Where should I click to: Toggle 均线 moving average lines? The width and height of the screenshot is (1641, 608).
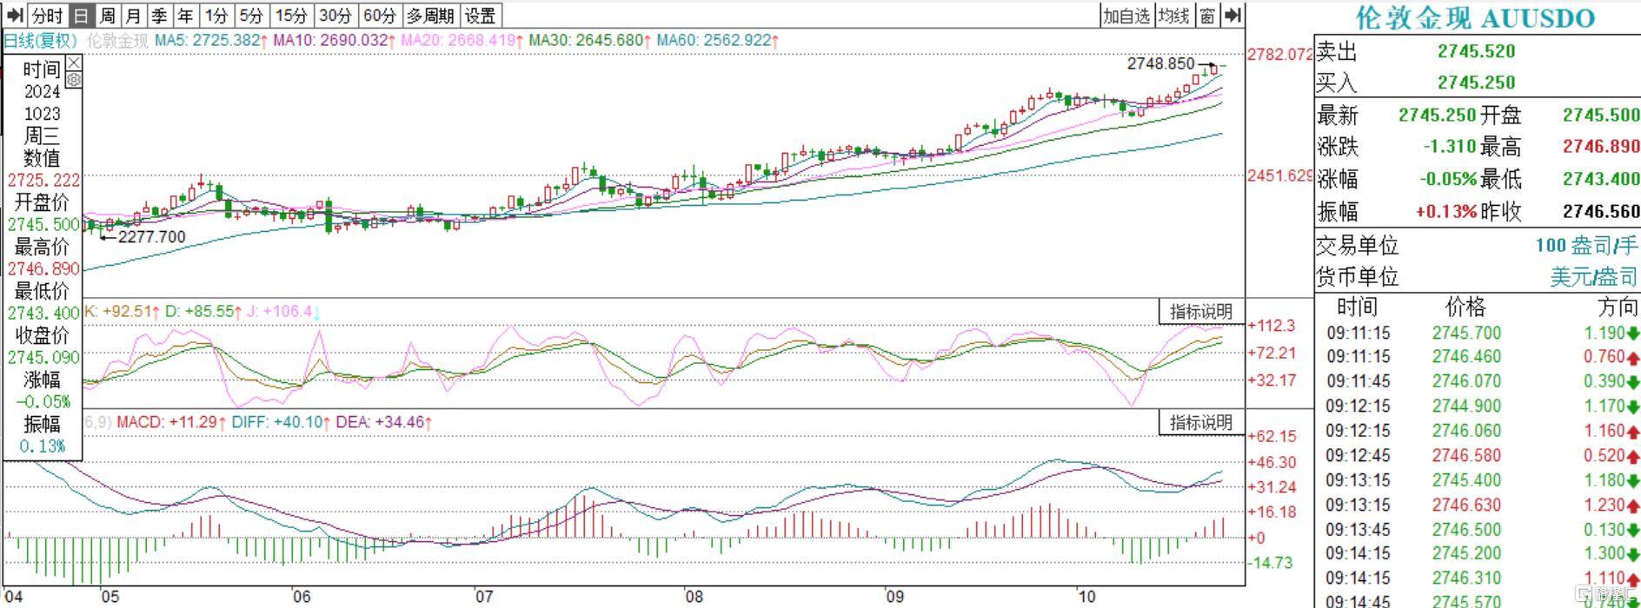(x=1173, y=16)
